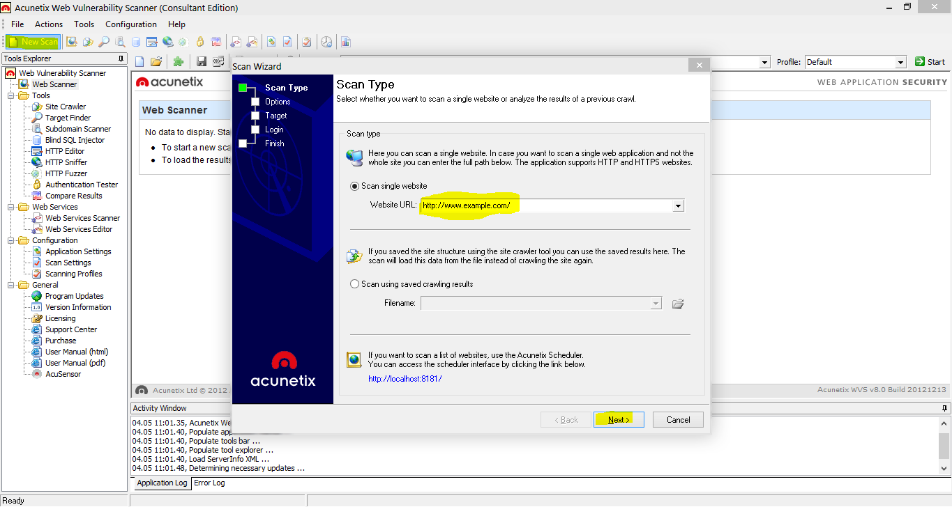This screenshot has width=952, height=507.
Task: Select HTTP Fuzzer in Tools Explorer tree
Action: click(x=66, y=173)
